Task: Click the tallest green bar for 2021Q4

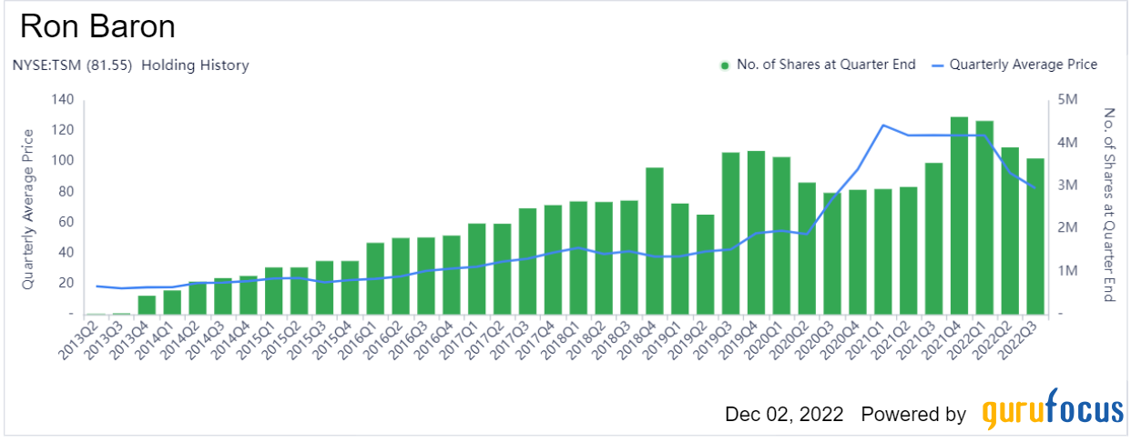Action: 959,215
